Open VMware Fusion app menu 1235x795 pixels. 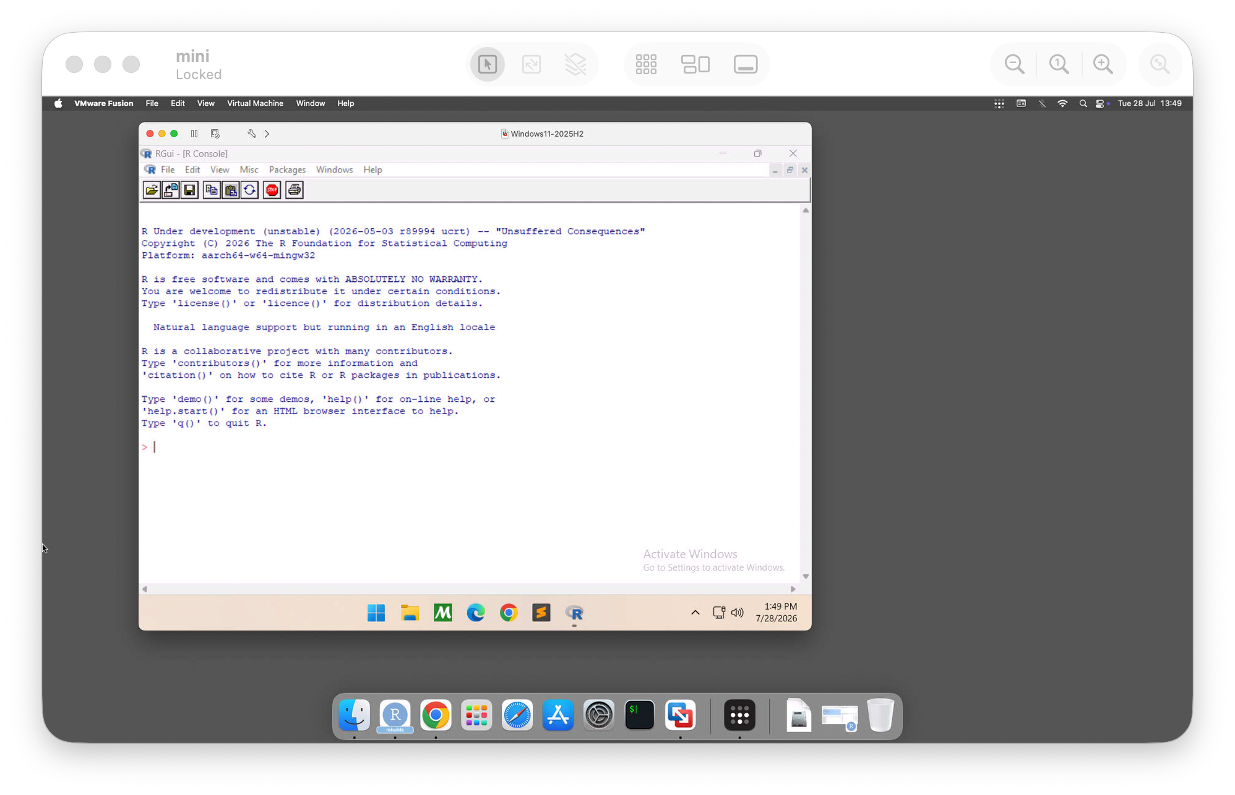[104, 103]
